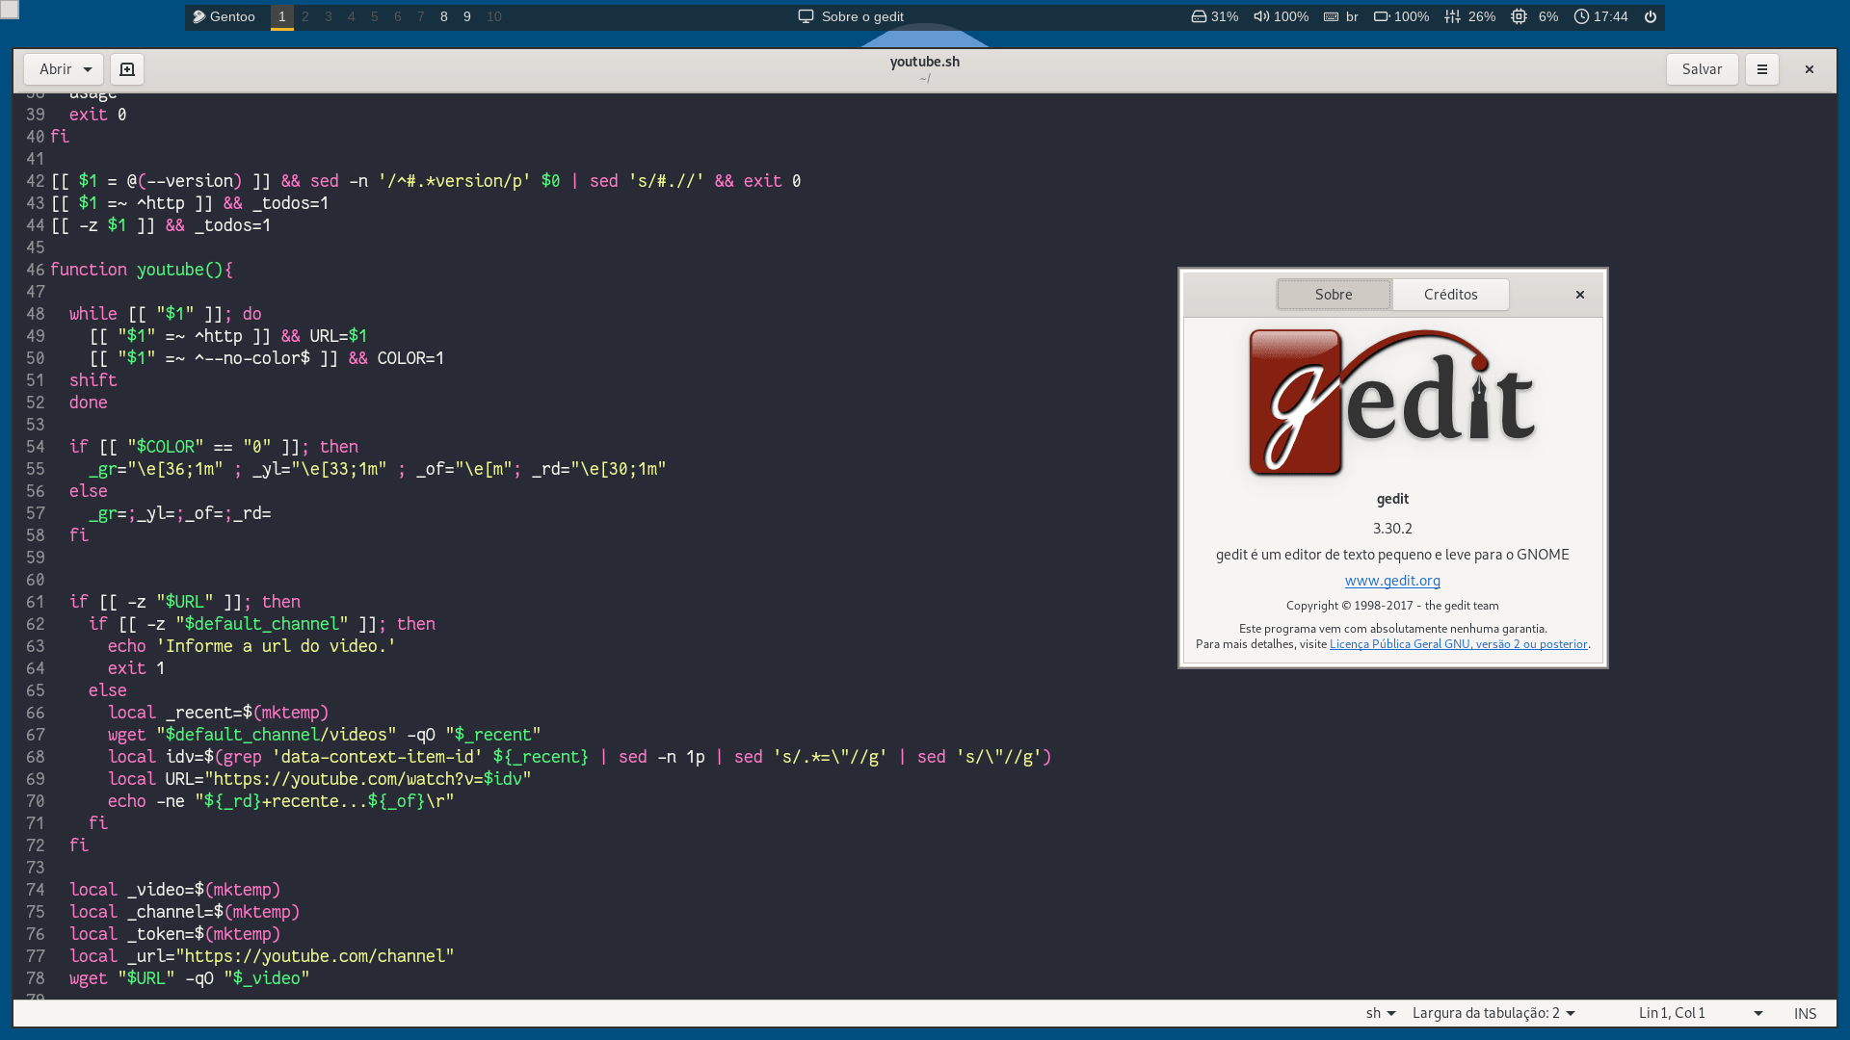Screen dimensions: 1850x1040
Task: Expand the tab width dropdown menu
Action: (1494, 1012)
